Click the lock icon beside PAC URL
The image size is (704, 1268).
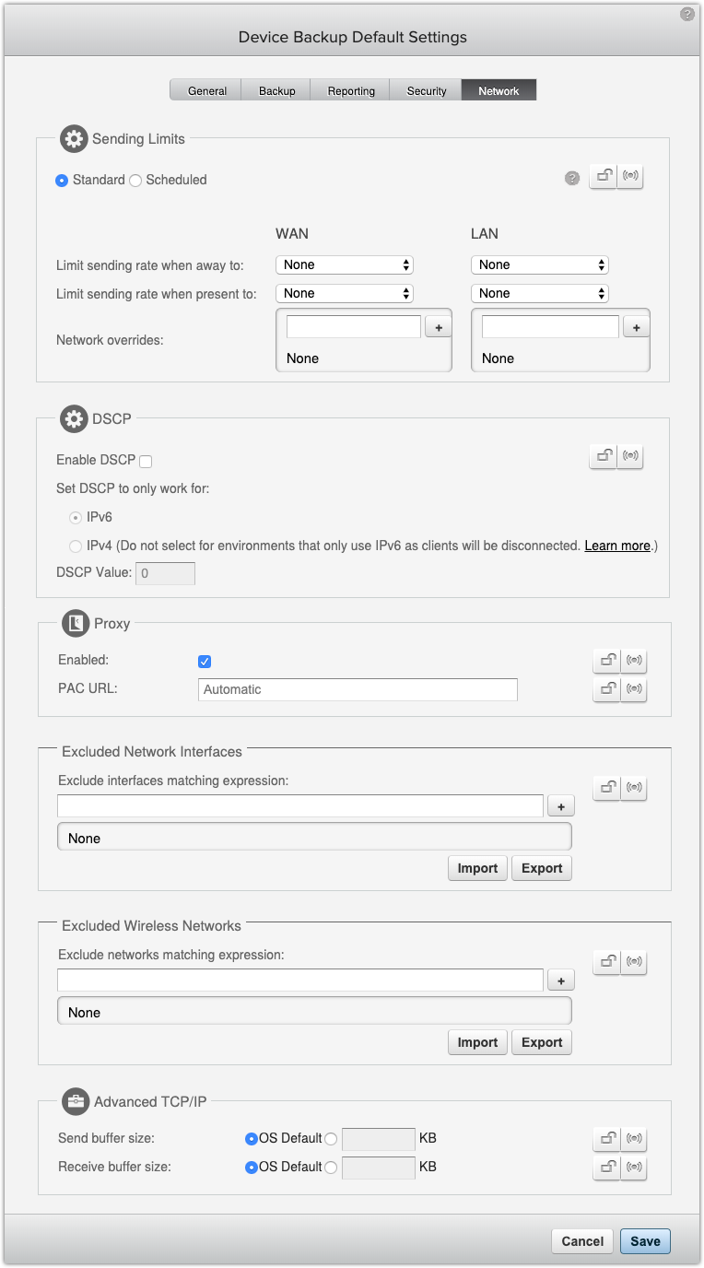(x=607, y=689)
